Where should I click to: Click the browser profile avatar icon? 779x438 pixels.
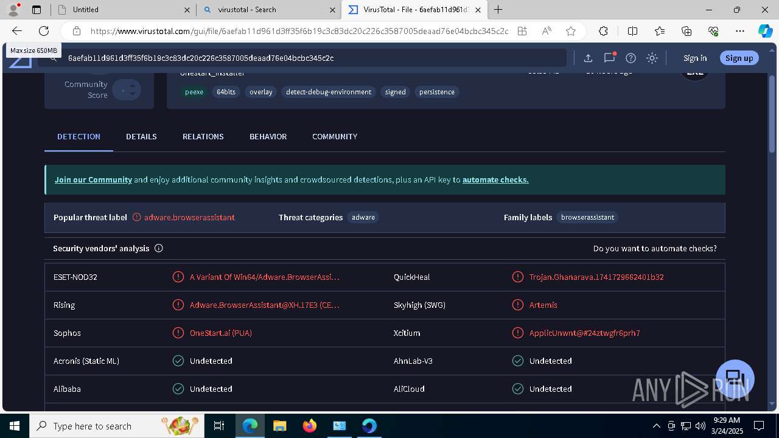(13, 9)
